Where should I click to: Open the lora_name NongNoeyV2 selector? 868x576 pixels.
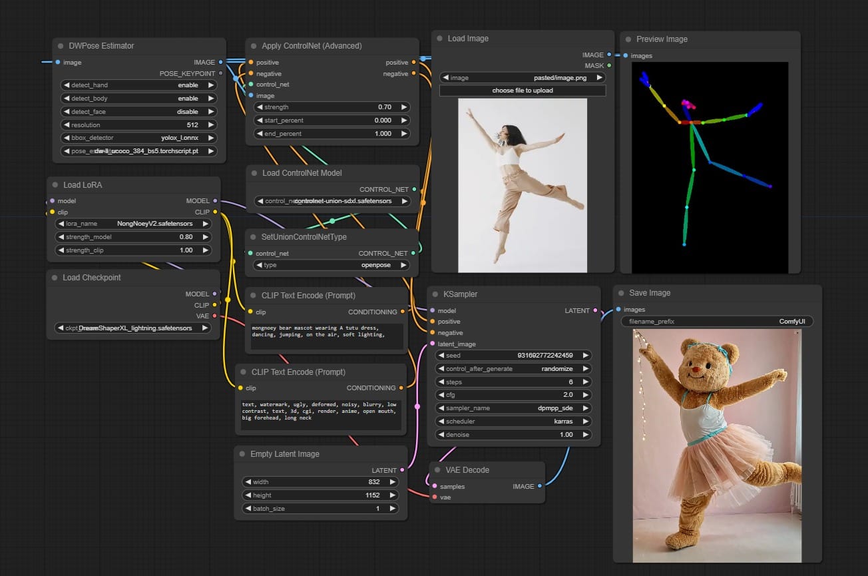click(x=132, y=224)
